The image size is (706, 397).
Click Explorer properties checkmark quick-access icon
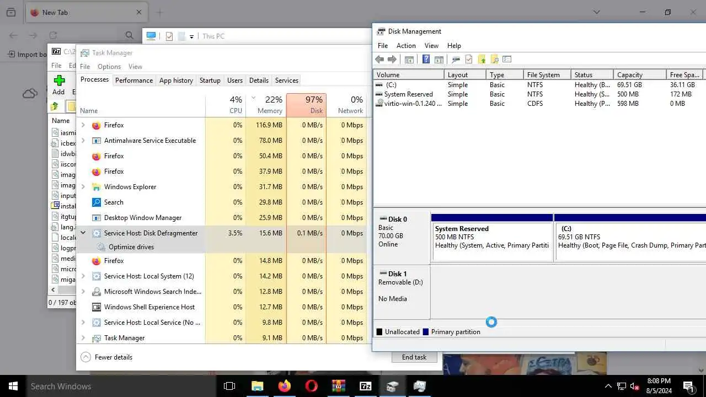(169, 36)
